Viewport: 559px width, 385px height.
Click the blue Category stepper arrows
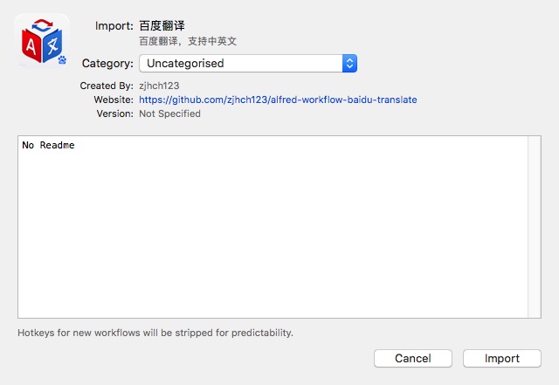click(x=349, y=64)
